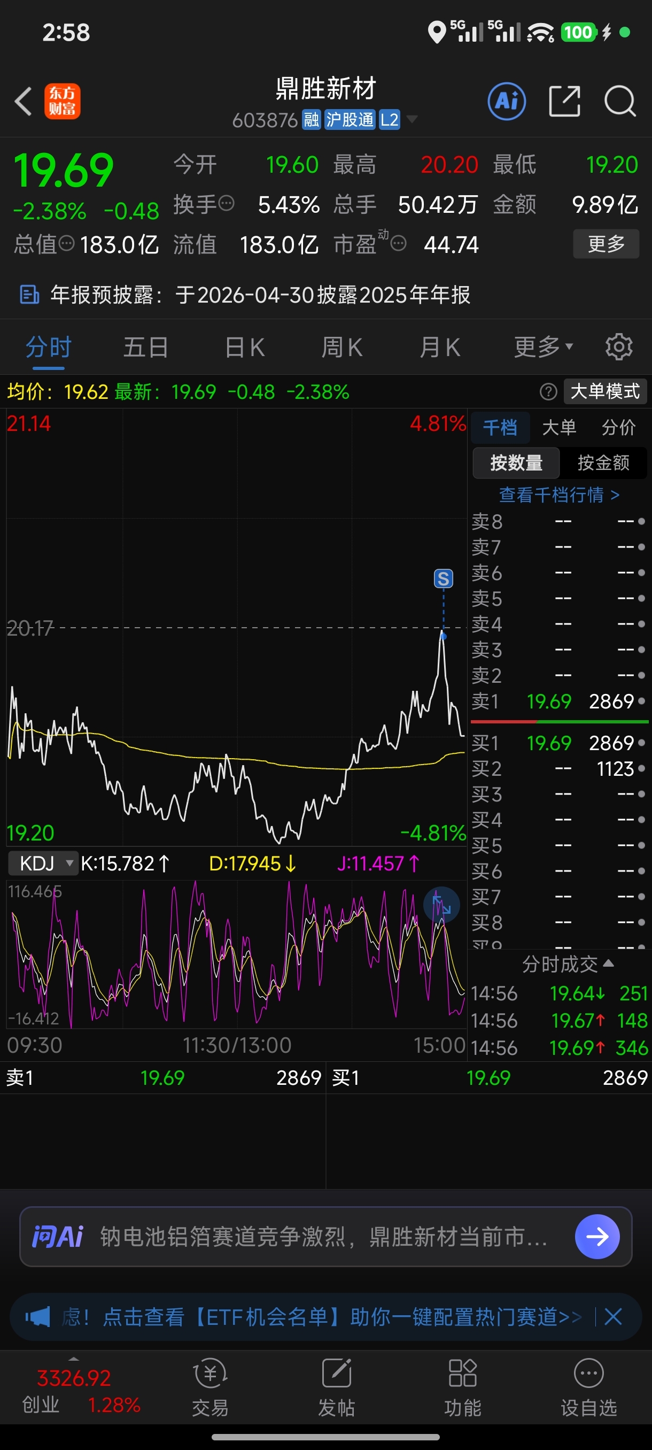Switch to the 周K tab
The width and height of the screenshot is (652, 1450).
point(342,347)
